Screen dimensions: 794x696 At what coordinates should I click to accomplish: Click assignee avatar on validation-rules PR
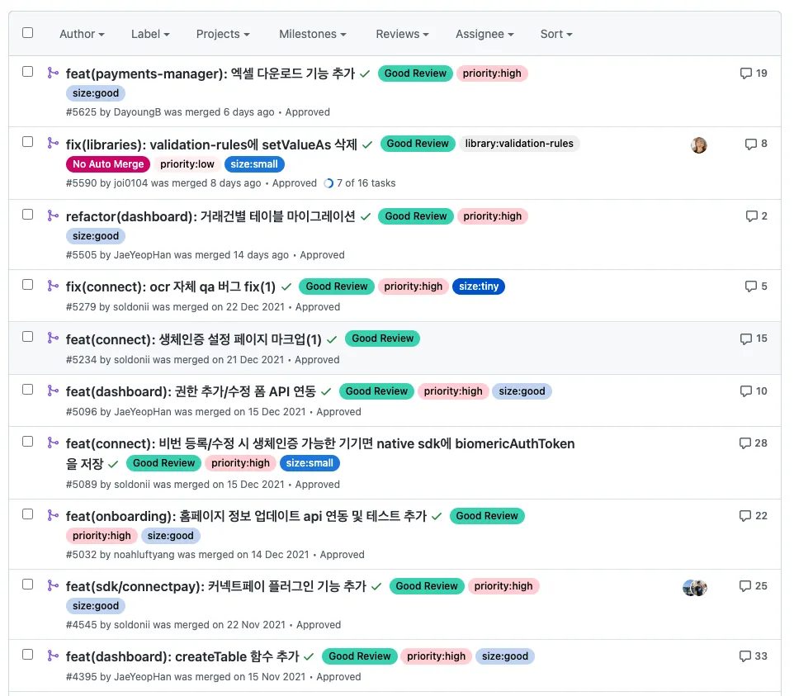tap(699, 145)
